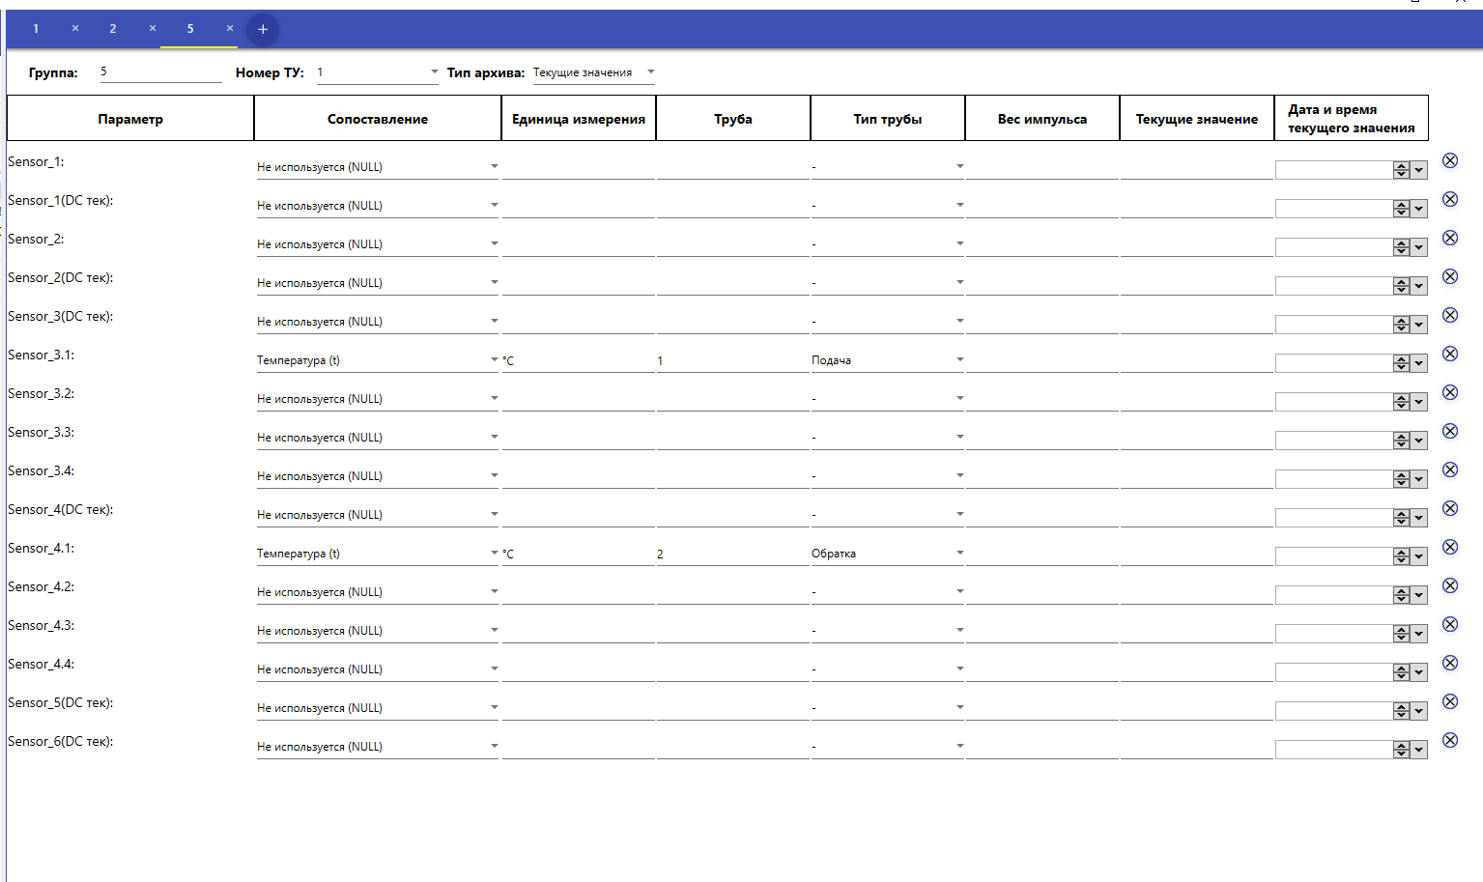The height and width of the screenshot is (882, 1483).
Task: Open Сопоставление dropdown for Sensor_4.1 Температура
Action: pos(378,554)
